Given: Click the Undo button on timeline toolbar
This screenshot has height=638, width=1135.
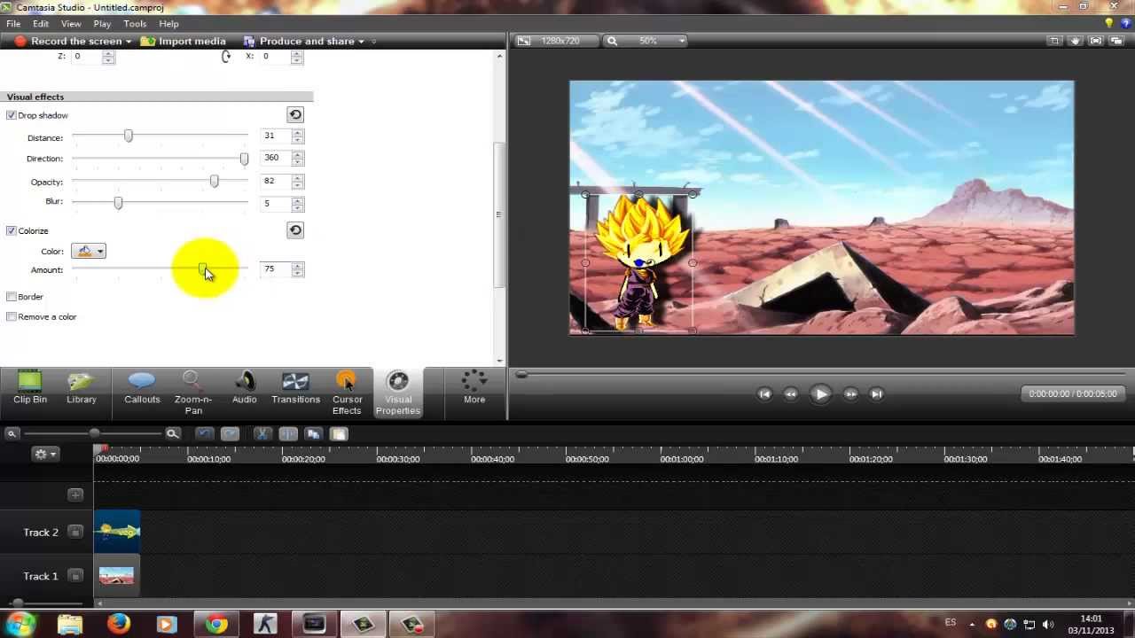Looking at the screenshot, I should 205,433.
